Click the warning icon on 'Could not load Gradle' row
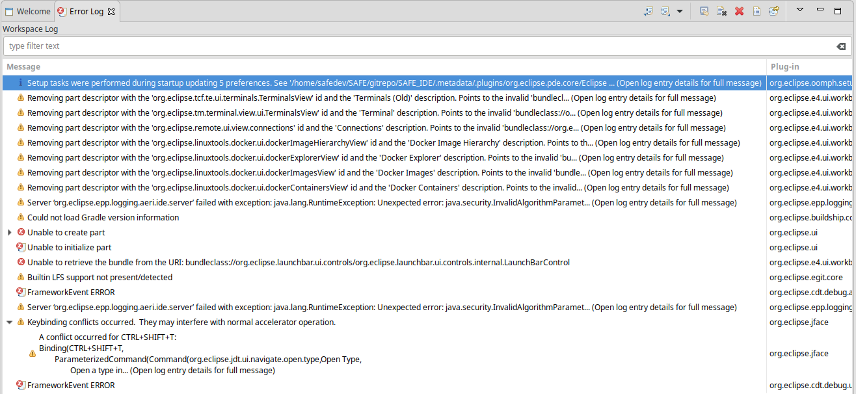Image resolution: width=856 pixels, height=394 pixels. click(x=21, y=218)
